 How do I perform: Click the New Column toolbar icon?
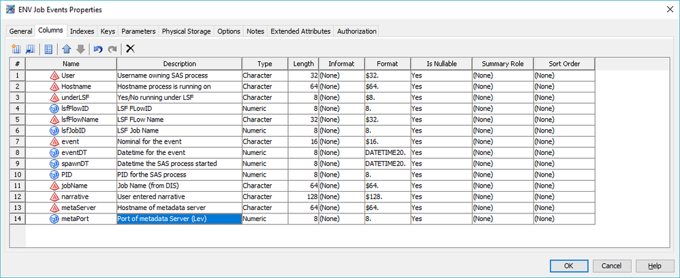coord(16,49)
